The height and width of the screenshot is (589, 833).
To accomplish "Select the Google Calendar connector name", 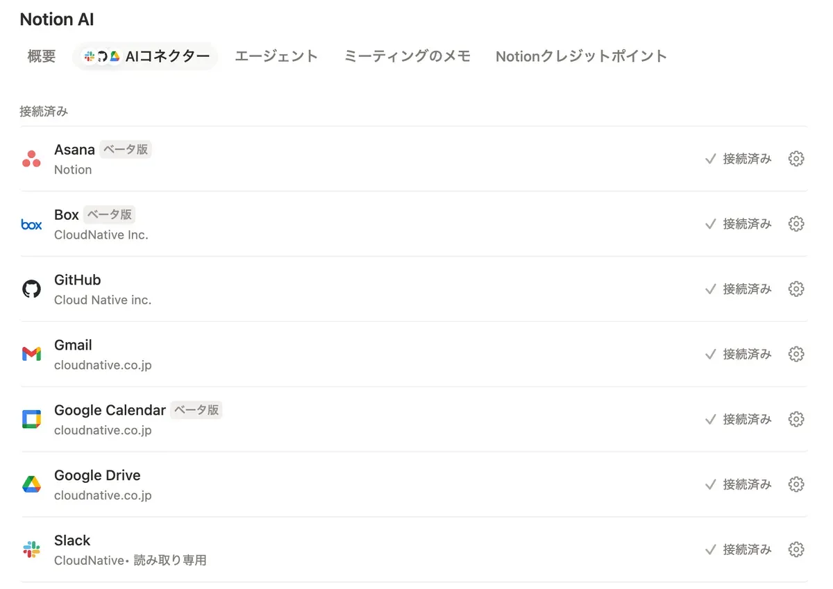I will click(x=110, y=410).
